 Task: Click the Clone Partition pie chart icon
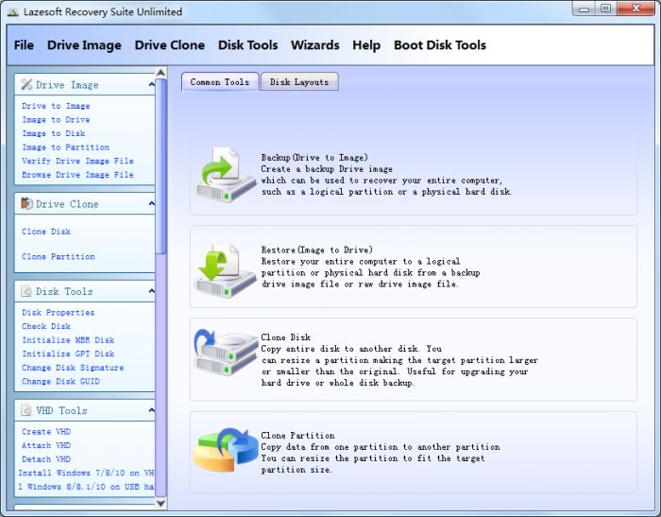[226, 450]
